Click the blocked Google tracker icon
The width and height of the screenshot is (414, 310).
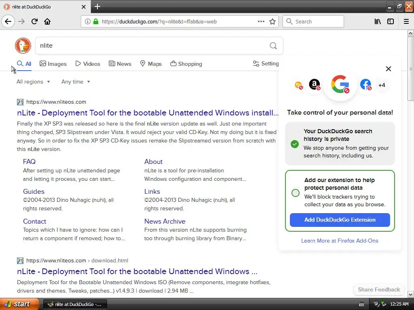click(x=340, y=85)
